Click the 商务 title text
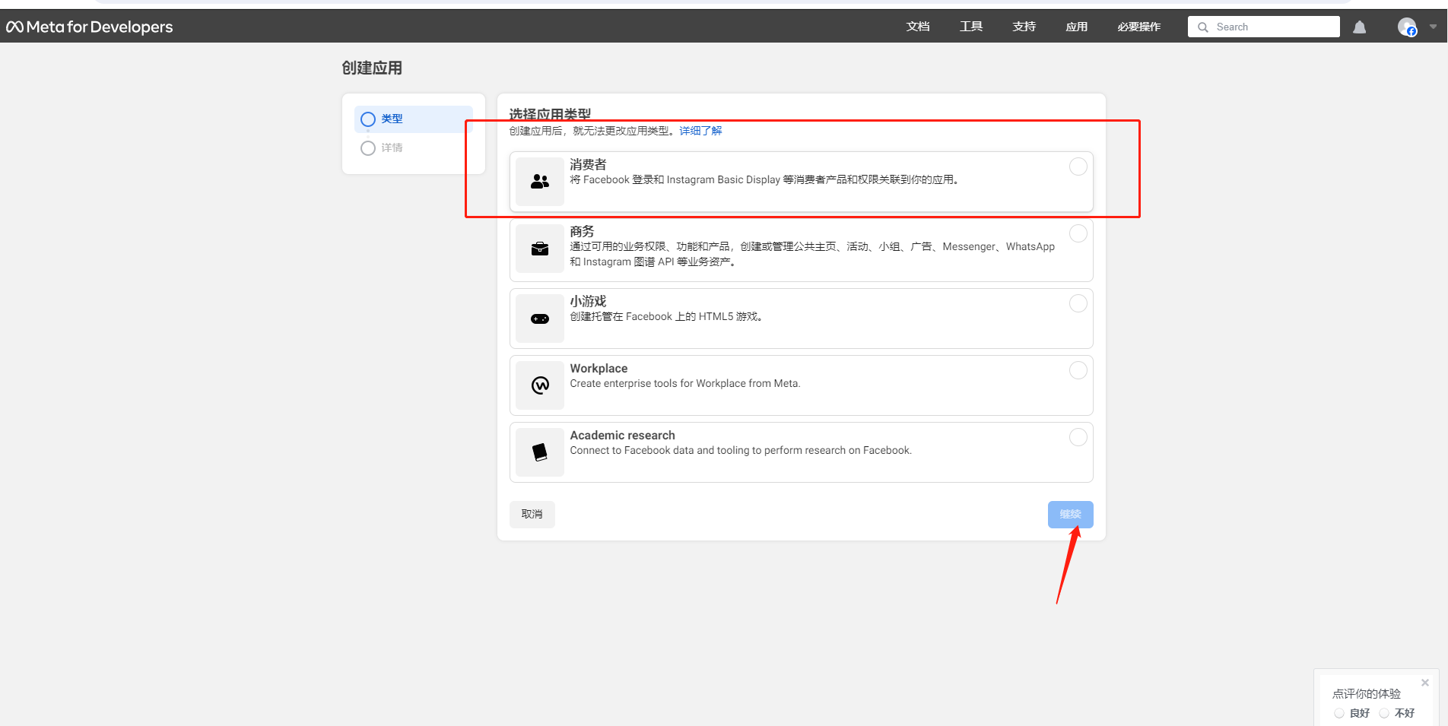 [x=583, y=231]
